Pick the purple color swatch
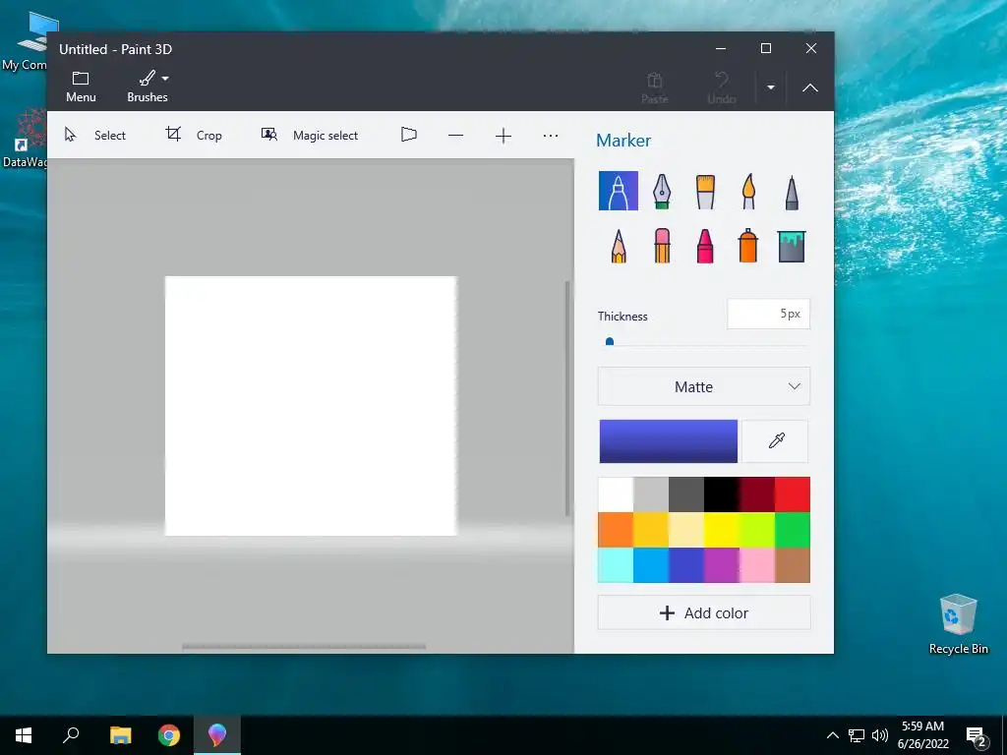Screen dimensions: 1007x755 pos(721,565)
